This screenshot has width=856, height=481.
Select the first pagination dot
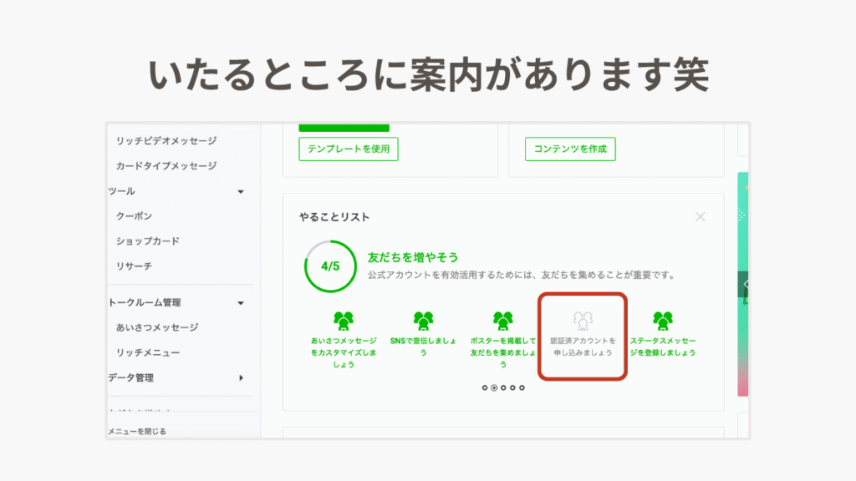(x=485, y=387)
